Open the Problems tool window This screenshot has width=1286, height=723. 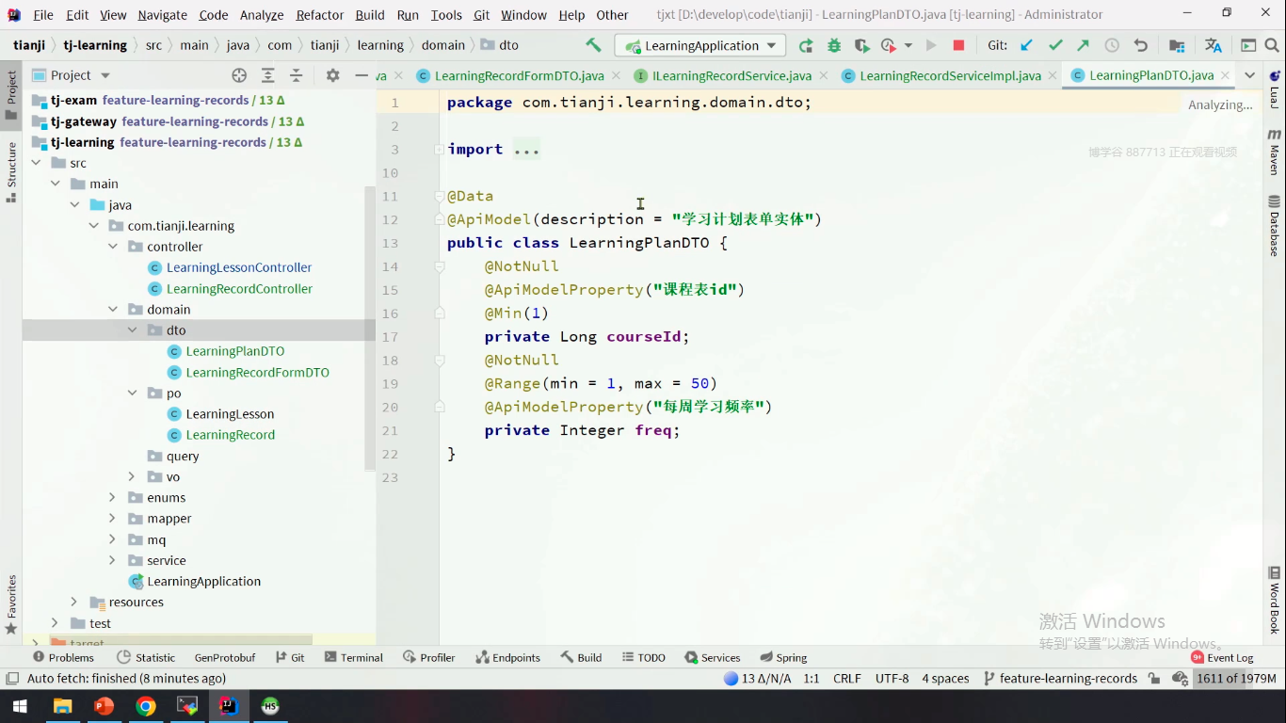pos(62,658)
